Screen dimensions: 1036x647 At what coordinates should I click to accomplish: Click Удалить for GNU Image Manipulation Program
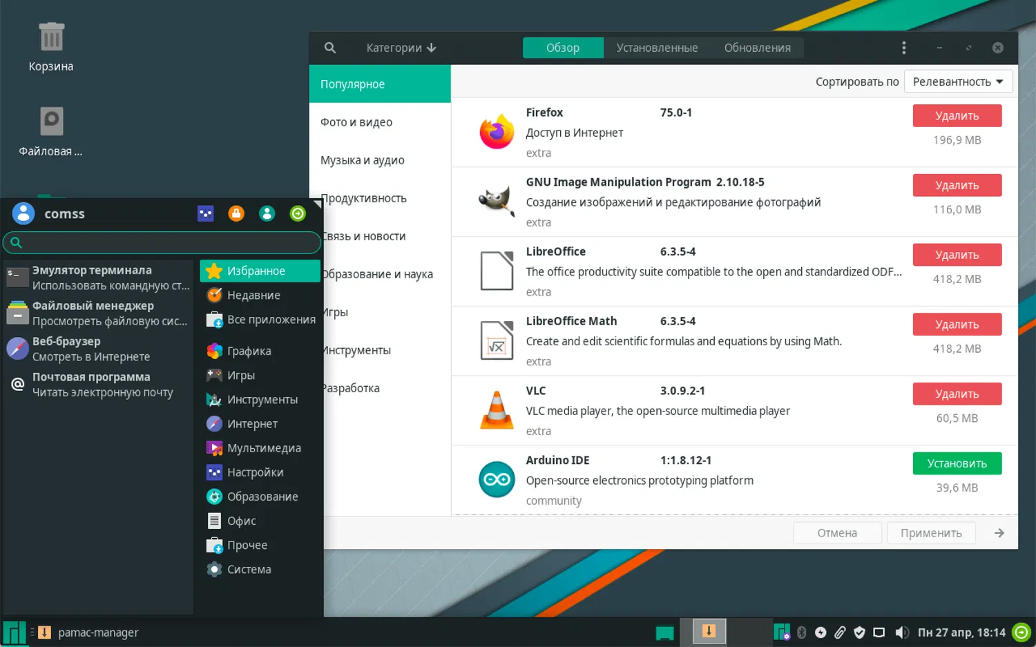point(957,185)
